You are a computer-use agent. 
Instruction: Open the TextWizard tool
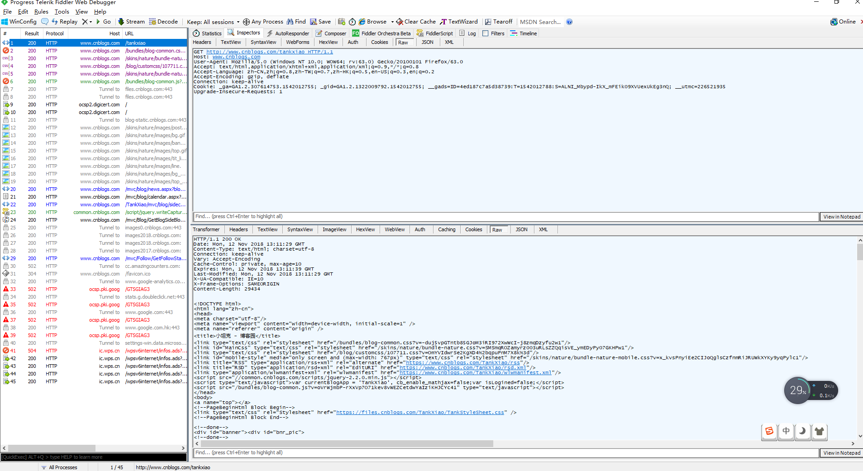[459, 22]
